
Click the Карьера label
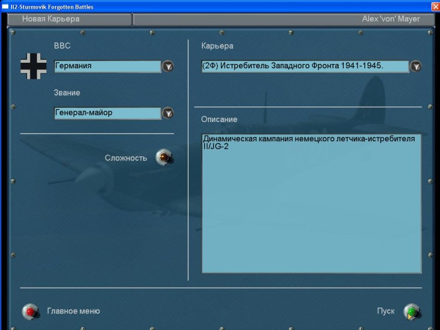[217, 46]
